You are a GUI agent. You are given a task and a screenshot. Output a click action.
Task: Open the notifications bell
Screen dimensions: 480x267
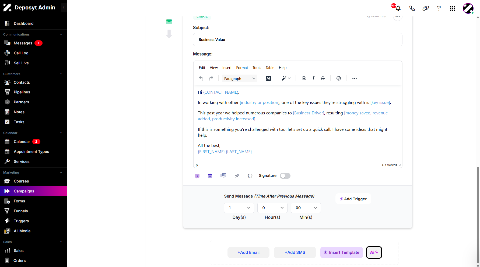pos(398,8)
